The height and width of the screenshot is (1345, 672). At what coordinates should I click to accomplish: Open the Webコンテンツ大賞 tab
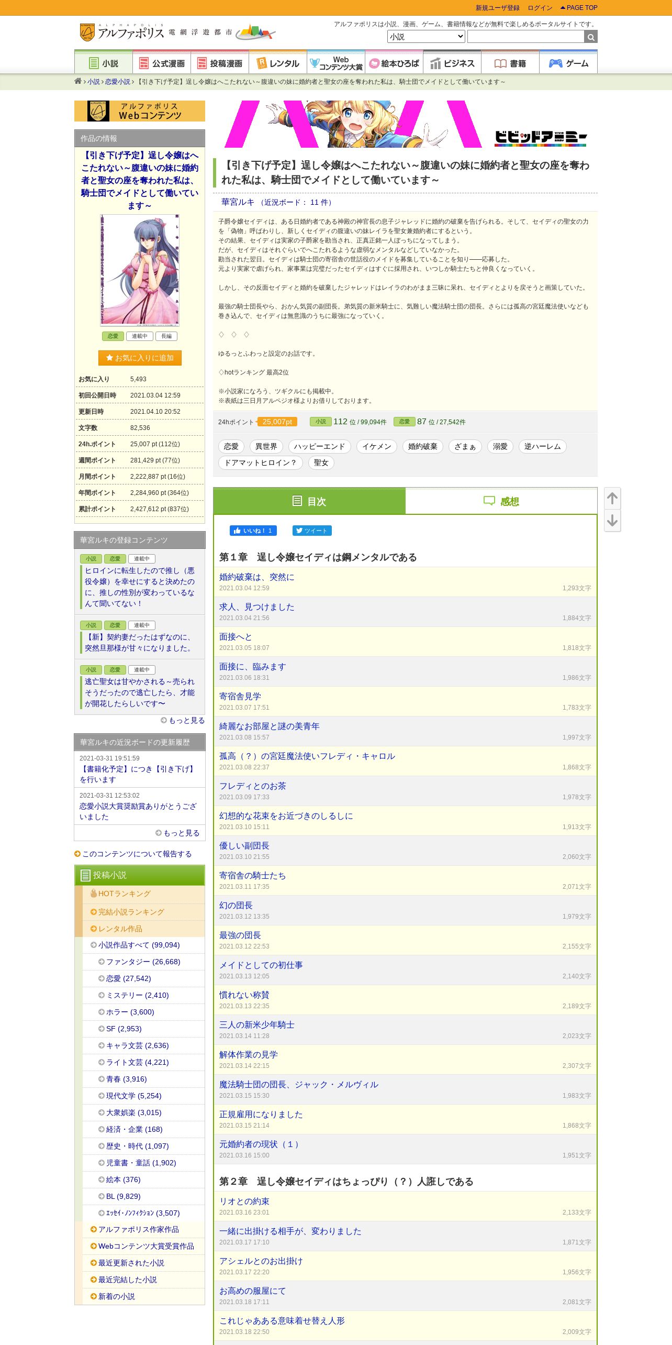pyautogui.click(x=336, y=63)
